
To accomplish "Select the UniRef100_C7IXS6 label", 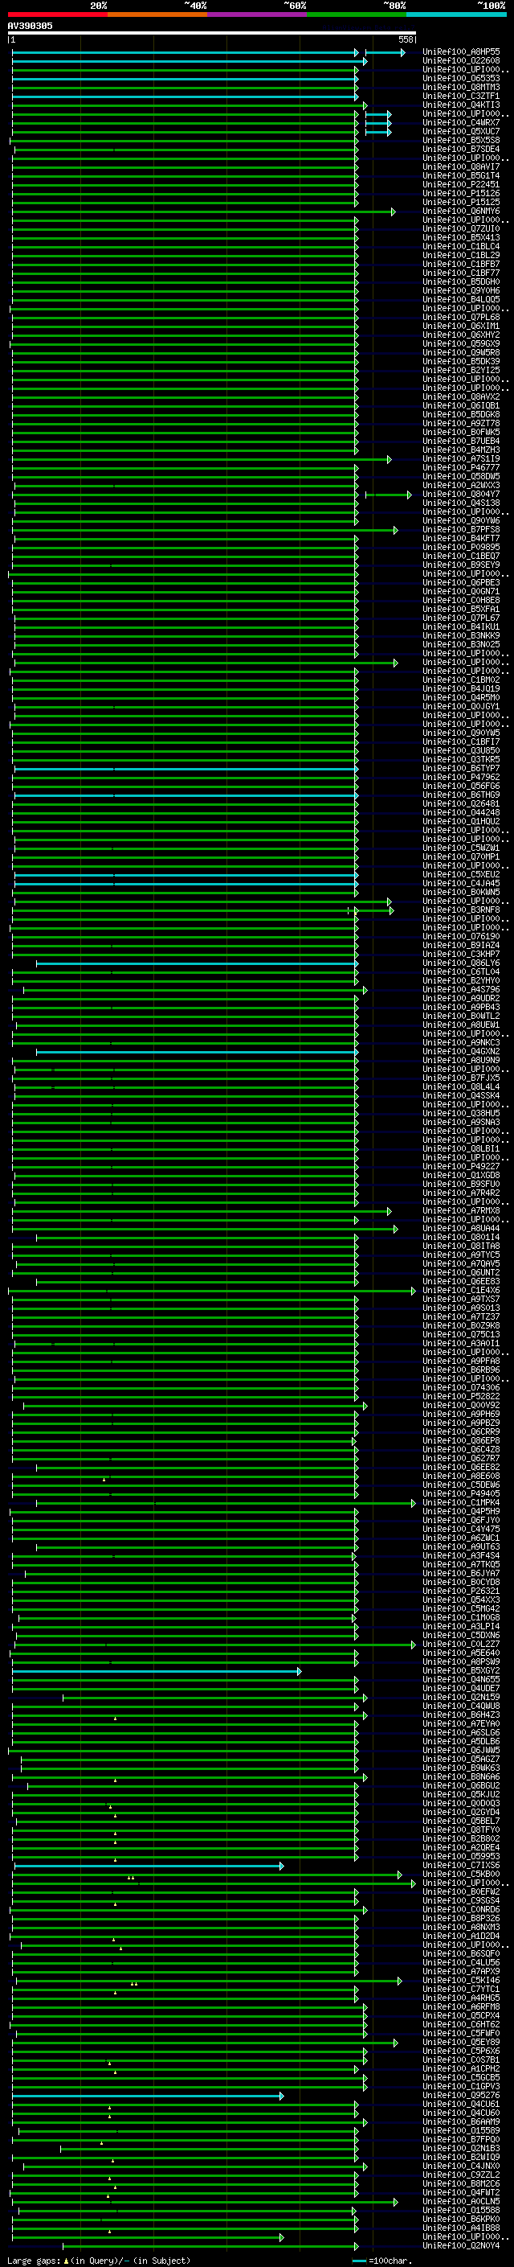I will click(x=461, y=1865).
